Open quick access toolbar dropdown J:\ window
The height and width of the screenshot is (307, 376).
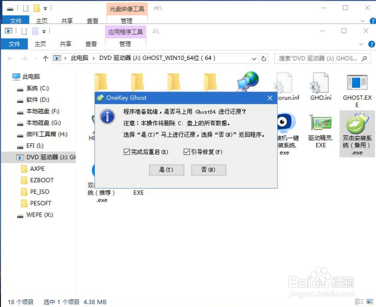pos(44,32)
